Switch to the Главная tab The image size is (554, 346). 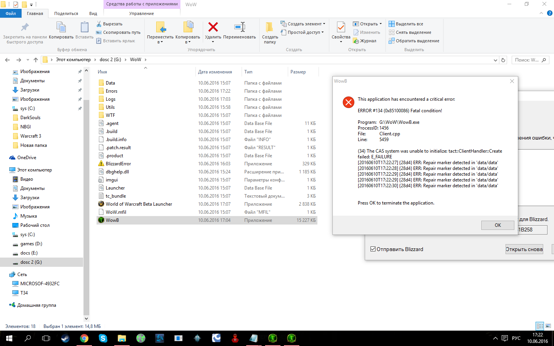point(35,13)
